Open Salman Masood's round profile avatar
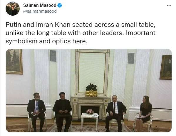 [13, 9]
